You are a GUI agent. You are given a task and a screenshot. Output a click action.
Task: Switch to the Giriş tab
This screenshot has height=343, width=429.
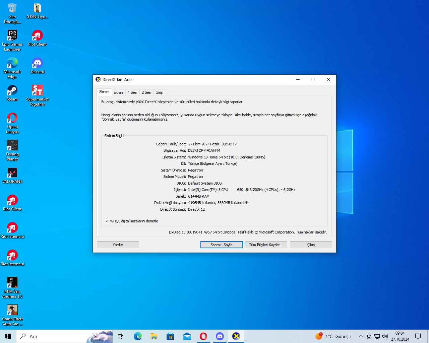click(x=159, y=92)
